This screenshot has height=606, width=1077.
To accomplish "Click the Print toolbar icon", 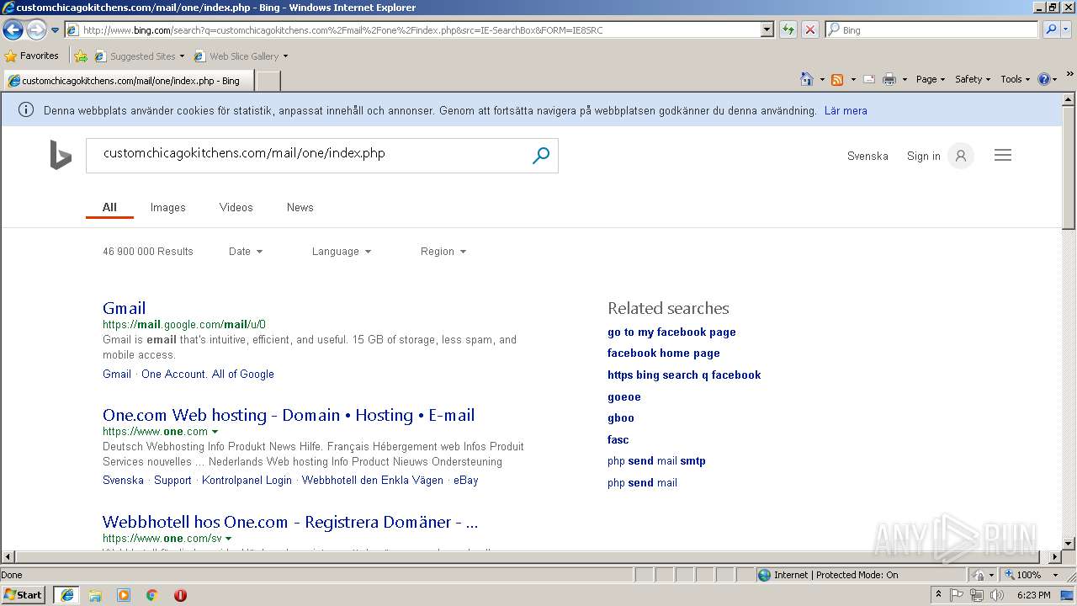I will (889, 79).
